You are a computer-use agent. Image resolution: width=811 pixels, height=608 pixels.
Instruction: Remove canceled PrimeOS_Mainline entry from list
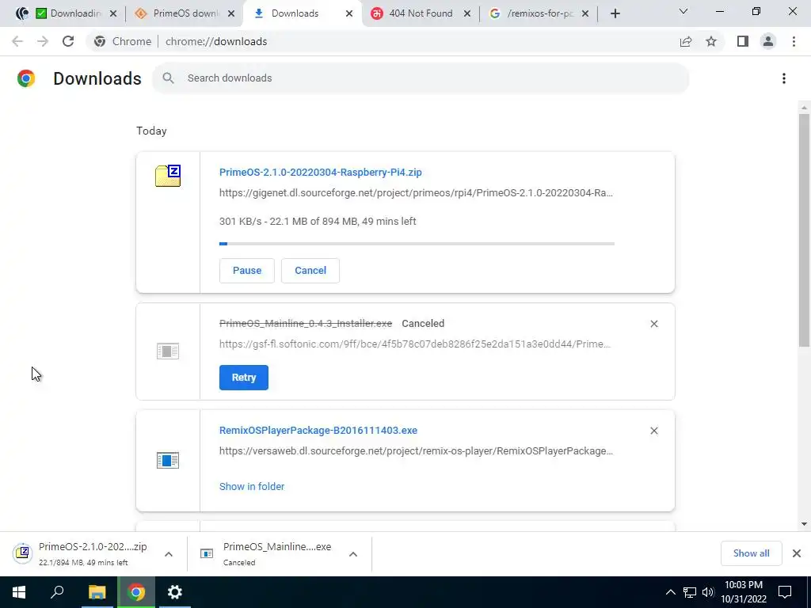tap(653, 324)
